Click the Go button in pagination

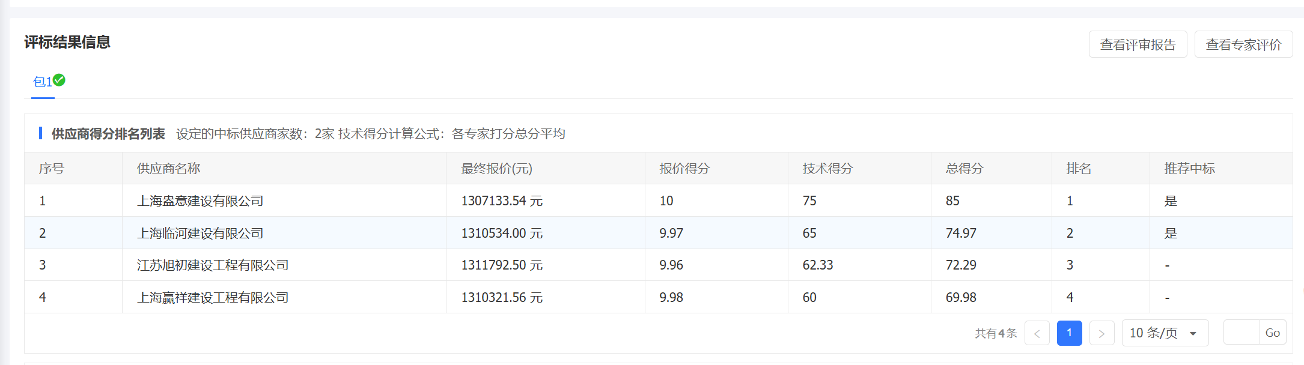pyautogui.click(x=1272, y=333)
